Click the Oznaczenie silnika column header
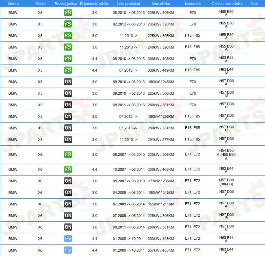 (x=227, y=4)
